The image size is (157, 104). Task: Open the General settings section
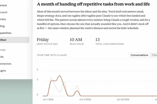coord(3,5)
